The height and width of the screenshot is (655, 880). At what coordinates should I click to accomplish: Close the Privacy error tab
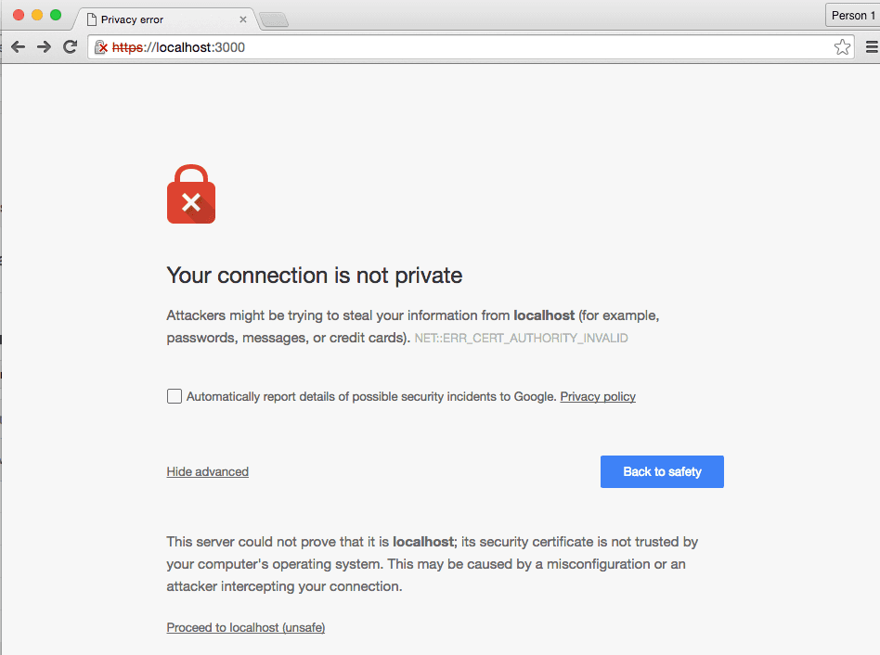pos(243,19)
